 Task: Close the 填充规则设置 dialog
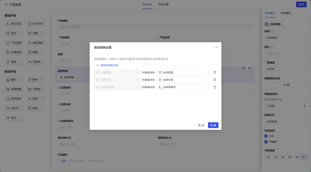216,48
